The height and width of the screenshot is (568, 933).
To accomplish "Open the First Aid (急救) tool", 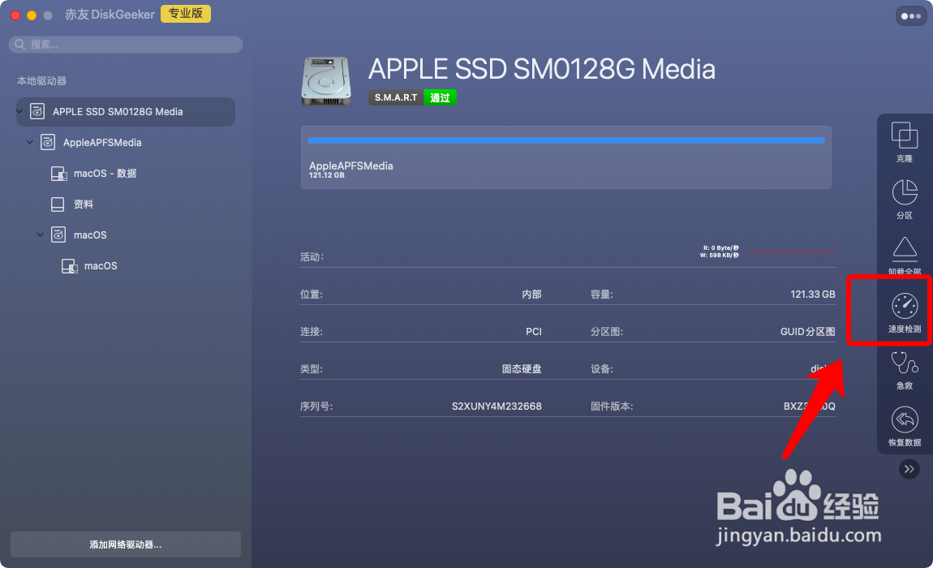I will pos(905,369).
